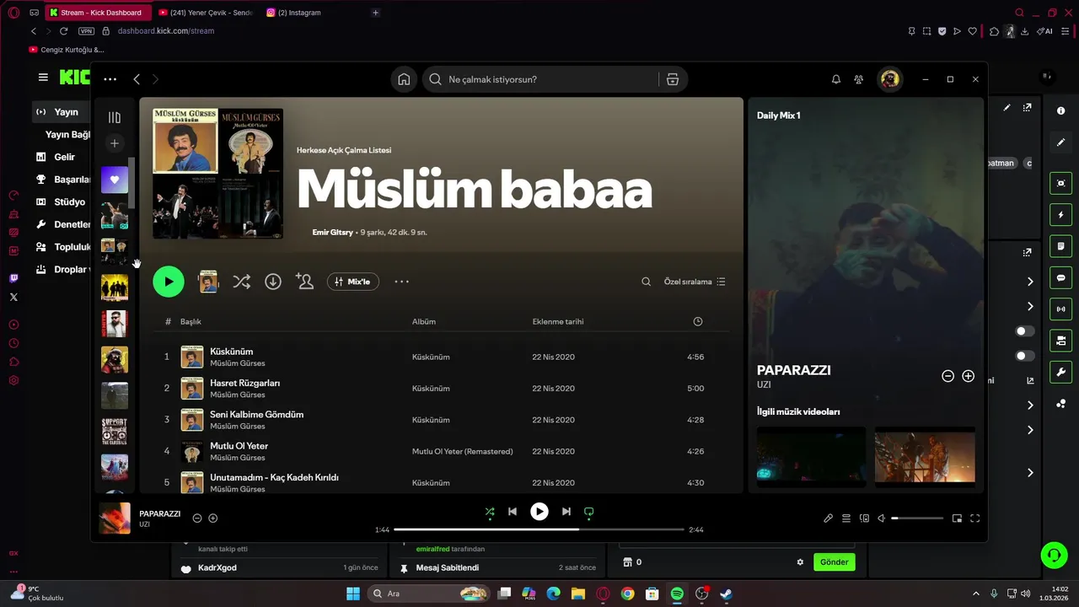The height and width of the screenshot is (607, 1079).
Task: Connect to a device icon
Action: (x=864, y=518)
